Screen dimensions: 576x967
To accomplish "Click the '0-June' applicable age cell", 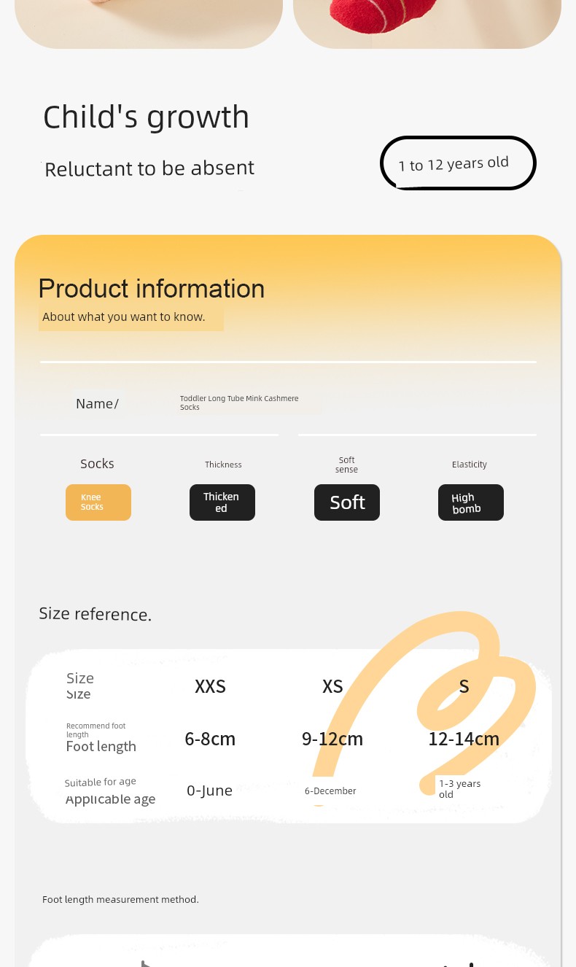I will pos(209,791).
